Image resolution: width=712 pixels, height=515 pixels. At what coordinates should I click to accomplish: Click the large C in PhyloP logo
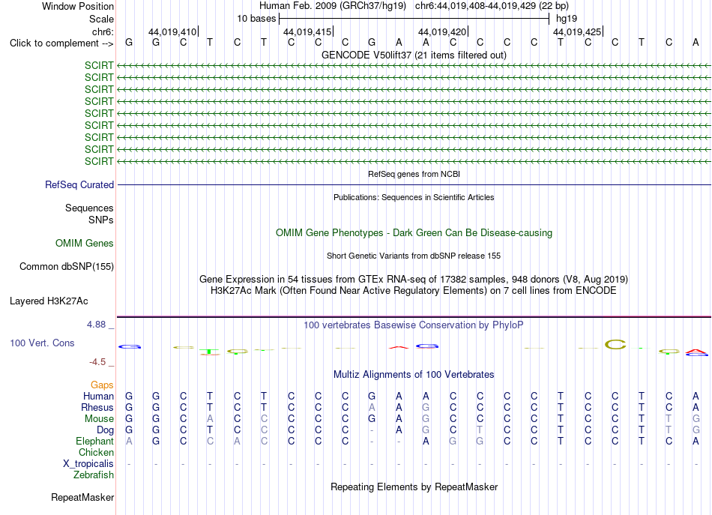(615, 345)
